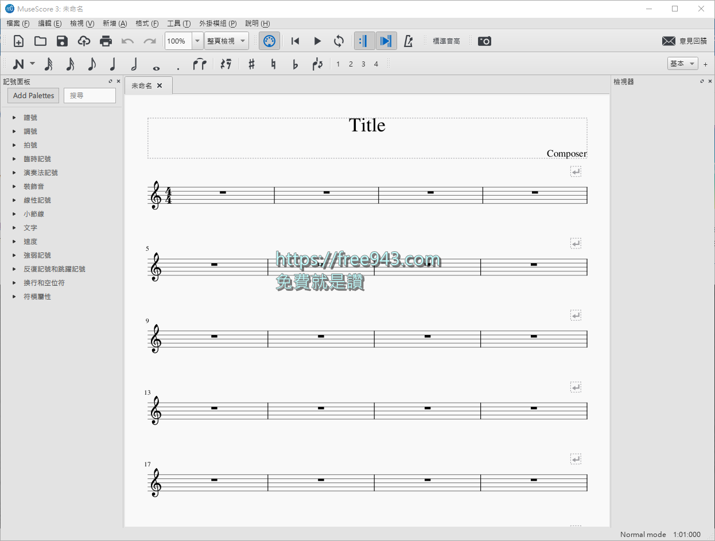Screen dimensions: 715x541
Task: Click the 標準音高 concert pitch button
Action: pyautogui.click(x=446, y=41)
